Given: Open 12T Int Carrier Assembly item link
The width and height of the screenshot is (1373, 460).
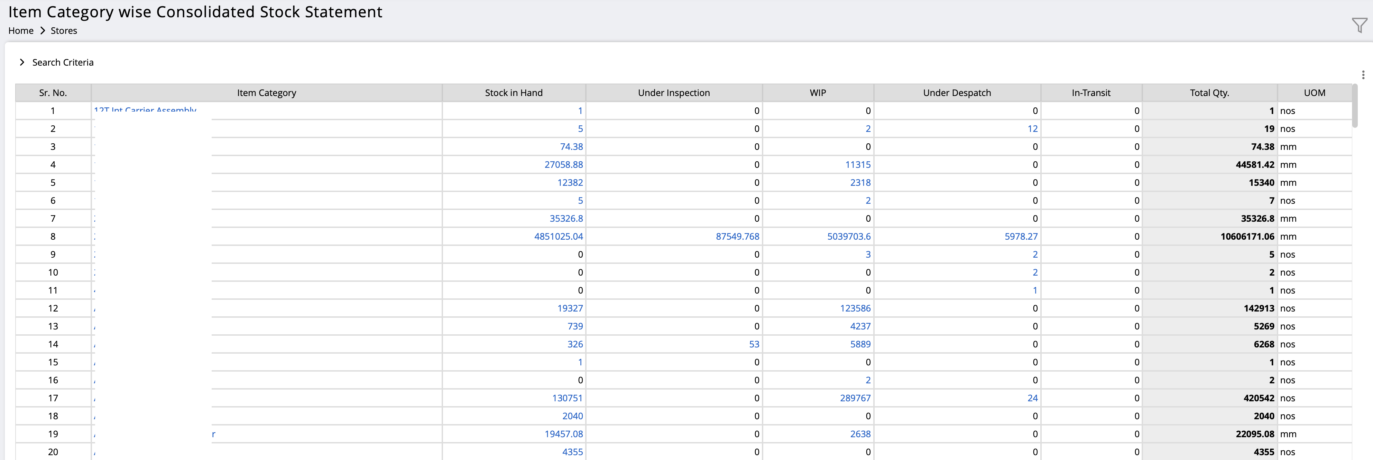Looking at the screenshot, I should [x=145, y=110].
